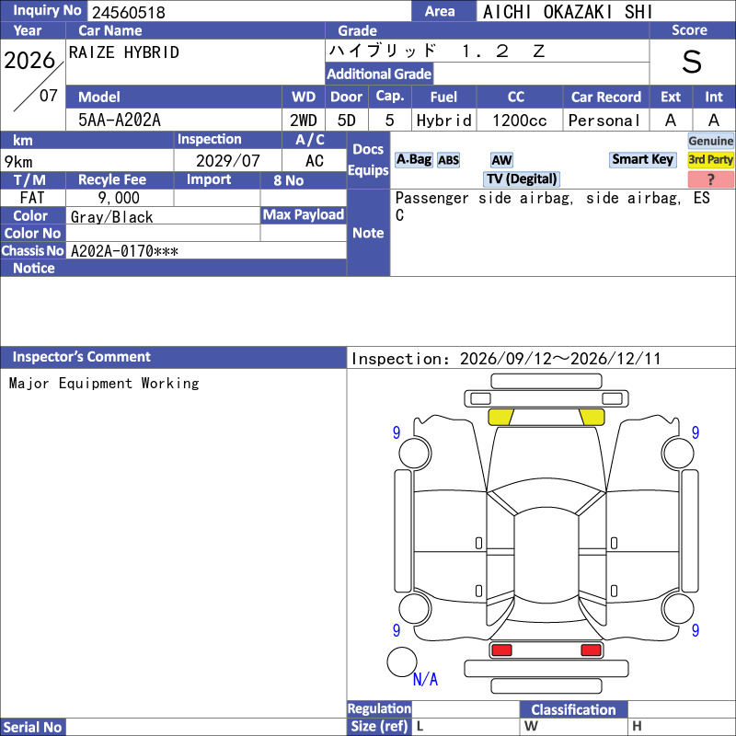This screenshot has width=736, height=736.
Task: Select the Docs Equips header
Action: pos(369,159)
